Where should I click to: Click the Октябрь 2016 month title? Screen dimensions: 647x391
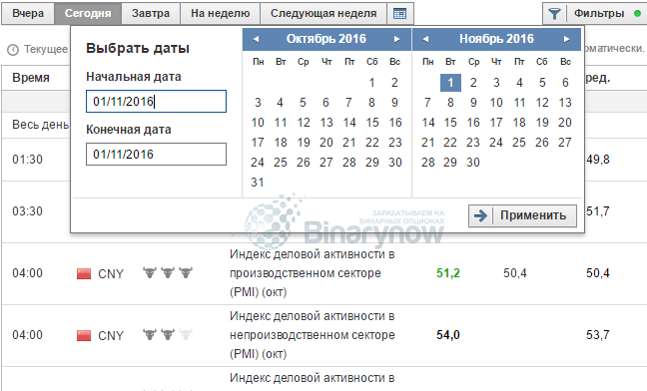click(325, 39)
